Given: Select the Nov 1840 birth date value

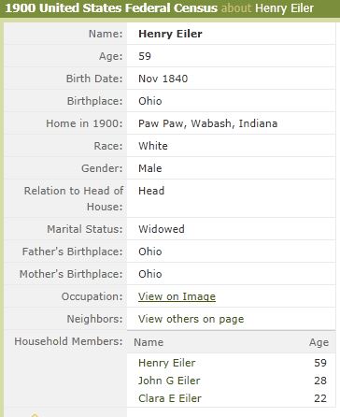Looking at the screenshot, I should [x=163, y=79].
